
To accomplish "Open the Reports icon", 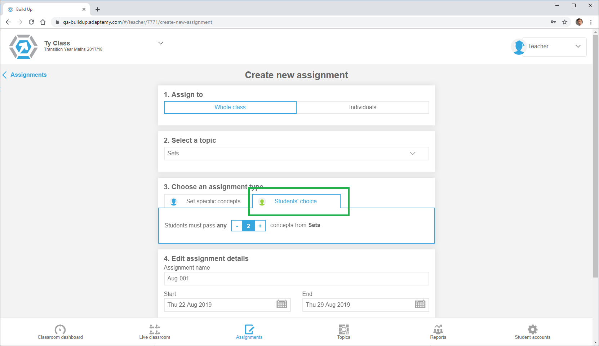I will pyautogui.click(x=438, y=329).
